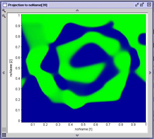Maximize the Projection to noName[39] window
Image resolution: width=154 pixels, height=139 pixels.
pyautogui.click(x=142, y=5)
